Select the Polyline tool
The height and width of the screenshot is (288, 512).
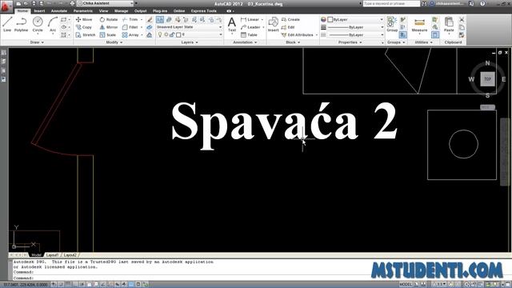point(22,25)
